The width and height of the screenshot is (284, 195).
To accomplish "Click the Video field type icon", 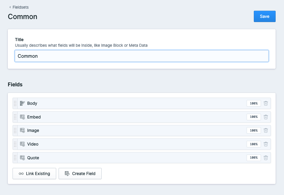I will 22,144.
